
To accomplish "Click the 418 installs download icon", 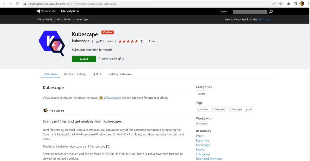I will tap(97, 41).
